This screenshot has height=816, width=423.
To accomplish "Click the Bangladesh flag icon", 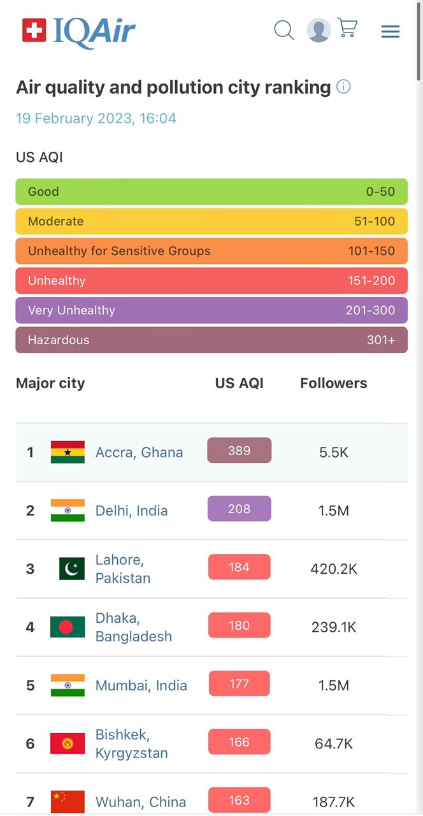I will [68, 627].
